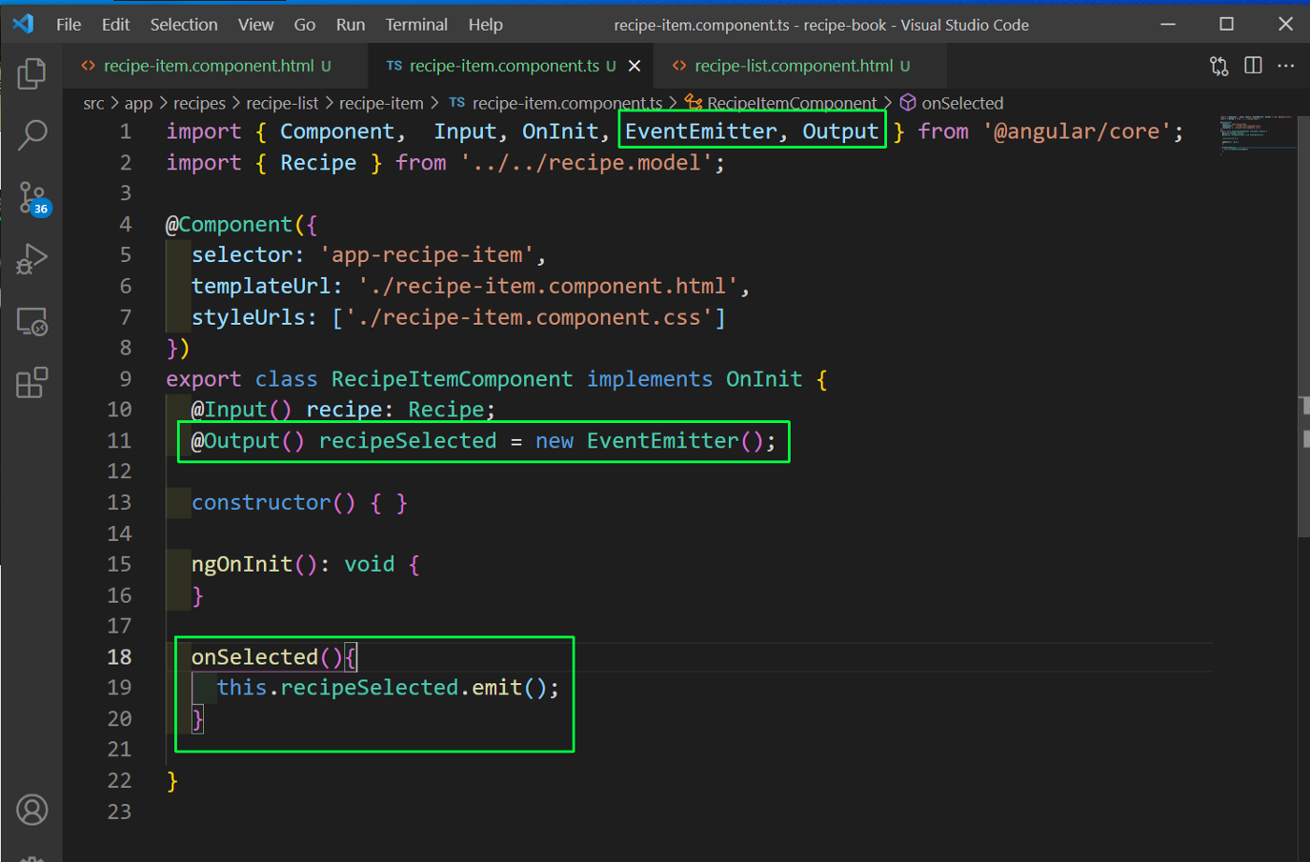Click 'RecipeItemComponent' in class declaration
1310x862 pixels.
tap(452, 379)
